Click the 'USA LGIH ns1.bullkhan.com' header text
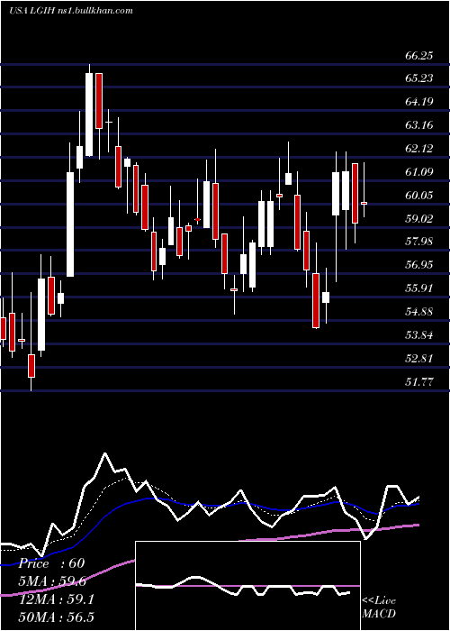This screenshot has width=450, height=631. [x=71, y=11]
